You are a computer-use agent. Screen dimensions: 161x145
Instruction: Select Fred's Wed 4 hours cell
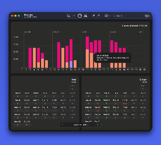click(36, 96)
